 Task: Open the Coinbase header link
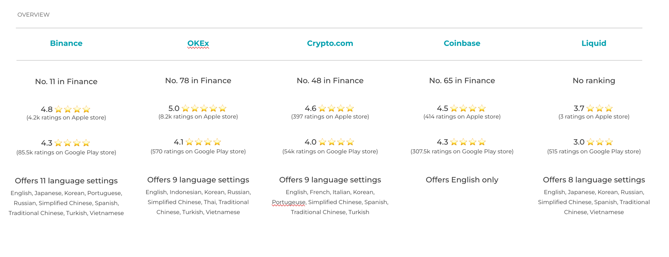point(462,43)
